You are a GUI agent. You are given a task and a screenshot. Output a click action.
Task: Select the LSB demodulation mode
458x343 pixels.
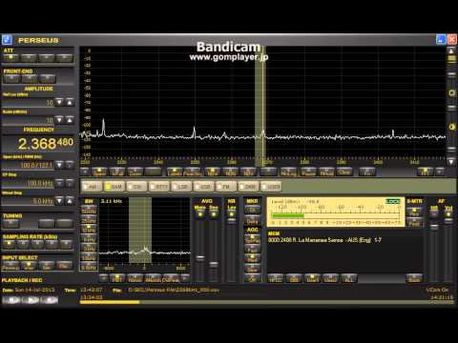[181, 187]
